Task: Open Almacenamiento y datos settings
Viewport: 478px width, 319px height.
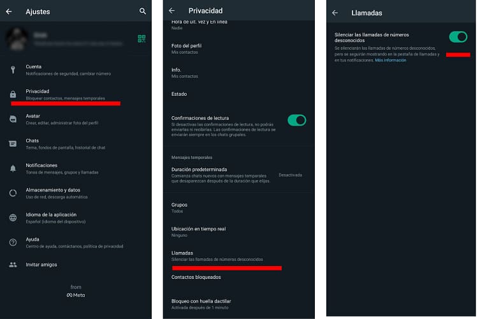Action: [x=76, y=193]
